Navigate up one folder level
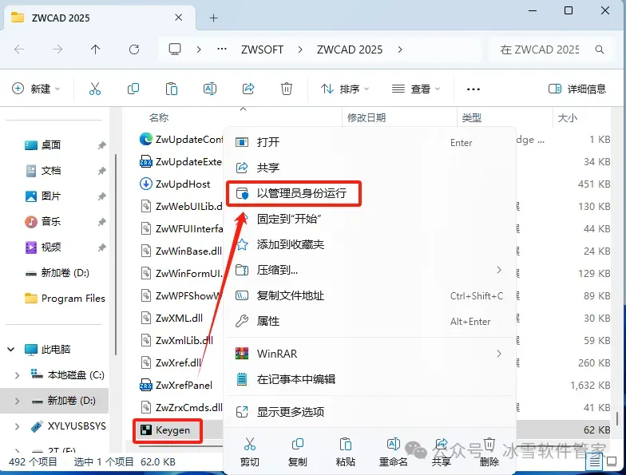 click(x=95, y=49)
